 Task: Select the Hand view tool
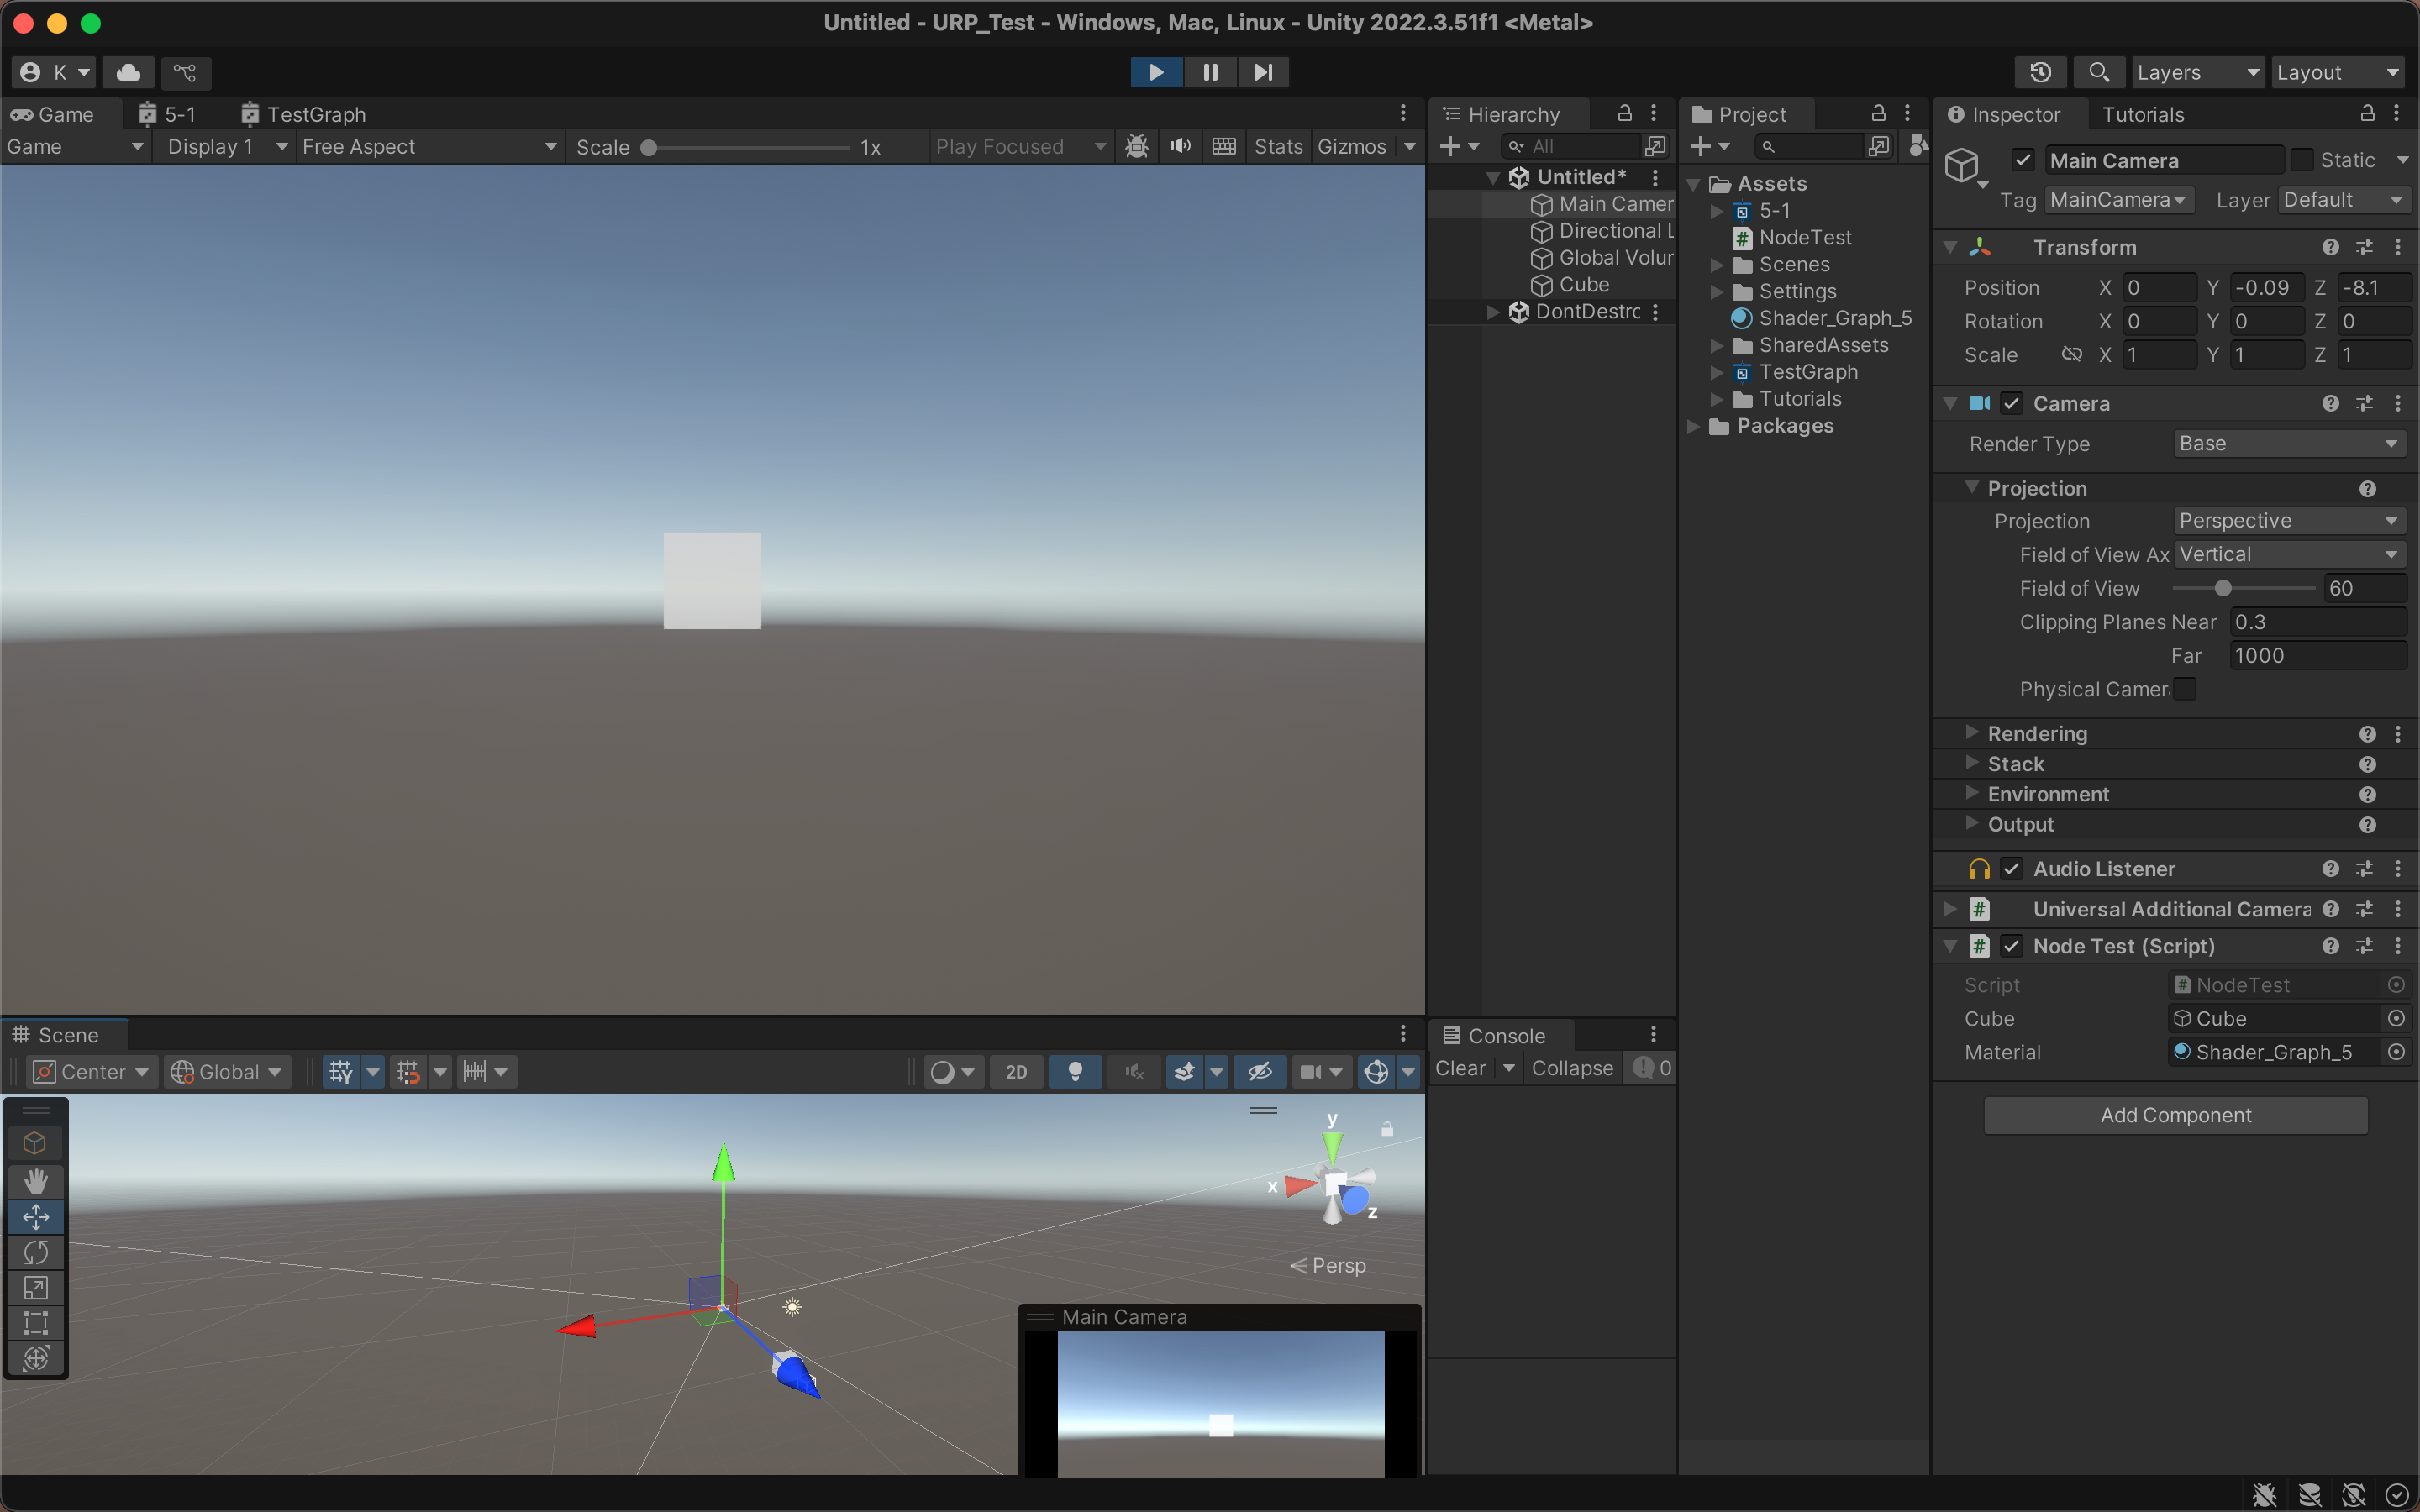point(36,1181)
